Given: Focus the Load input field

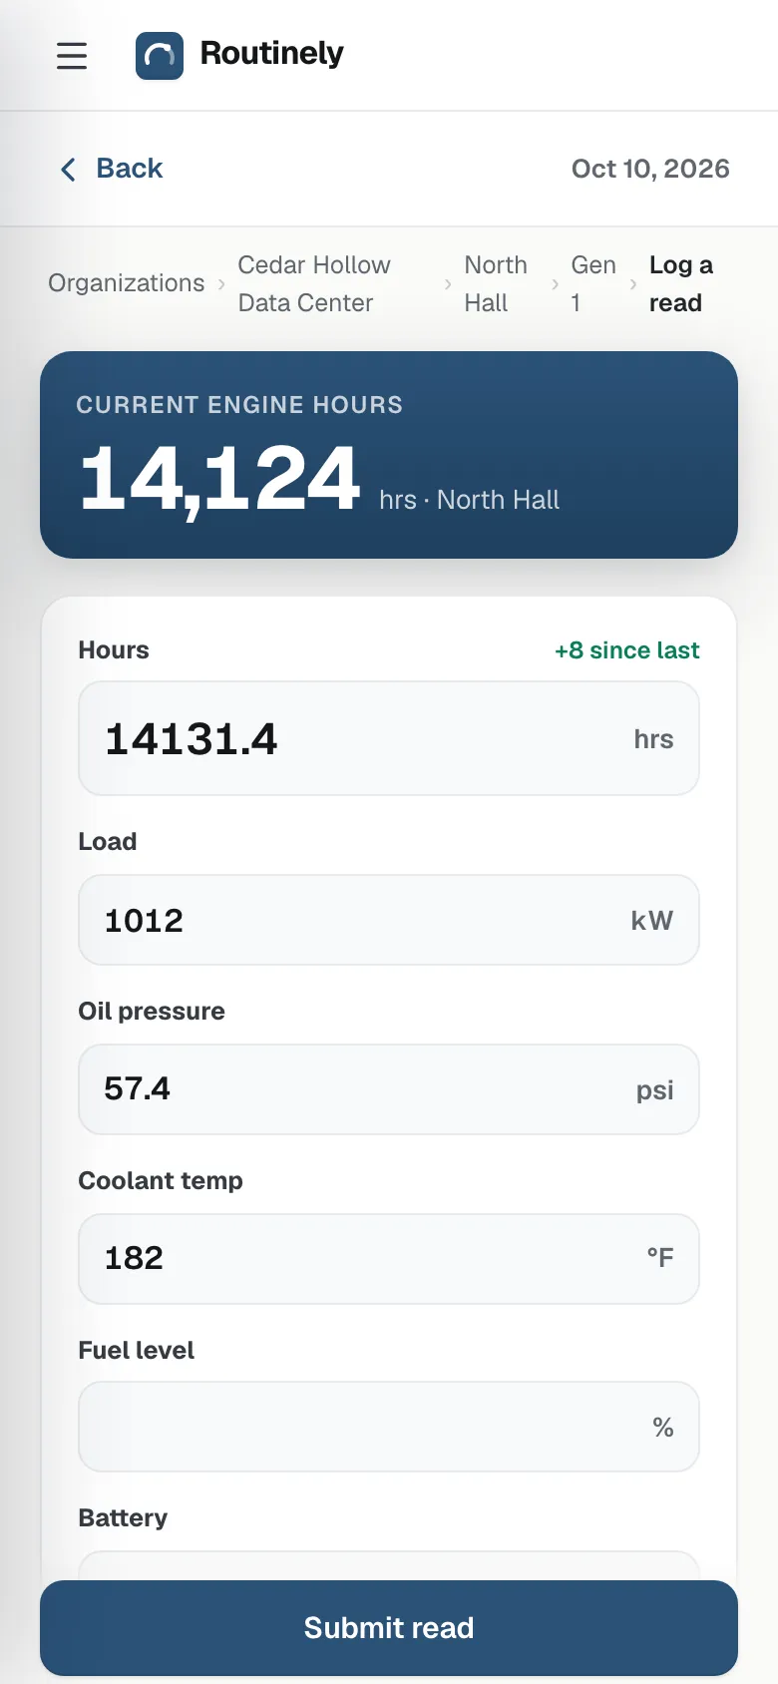Looking at the screenshot, I should click(x=389, y=920).
